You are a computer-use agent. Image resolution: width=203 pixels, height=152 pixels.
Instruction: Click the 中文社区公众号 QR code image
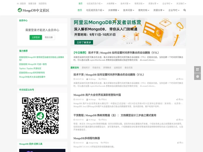point(40,116)
